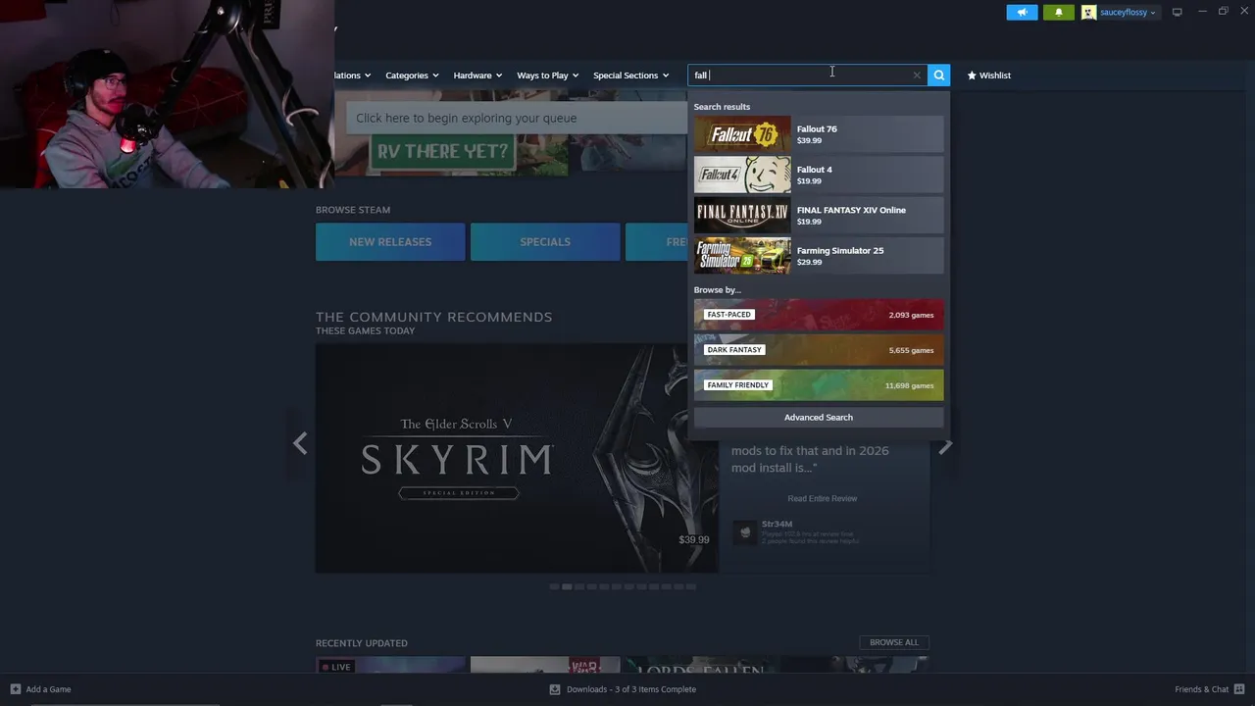Select the Fallout 76 result title
Screen dimensions: 1255x706
tap(817, 128)
